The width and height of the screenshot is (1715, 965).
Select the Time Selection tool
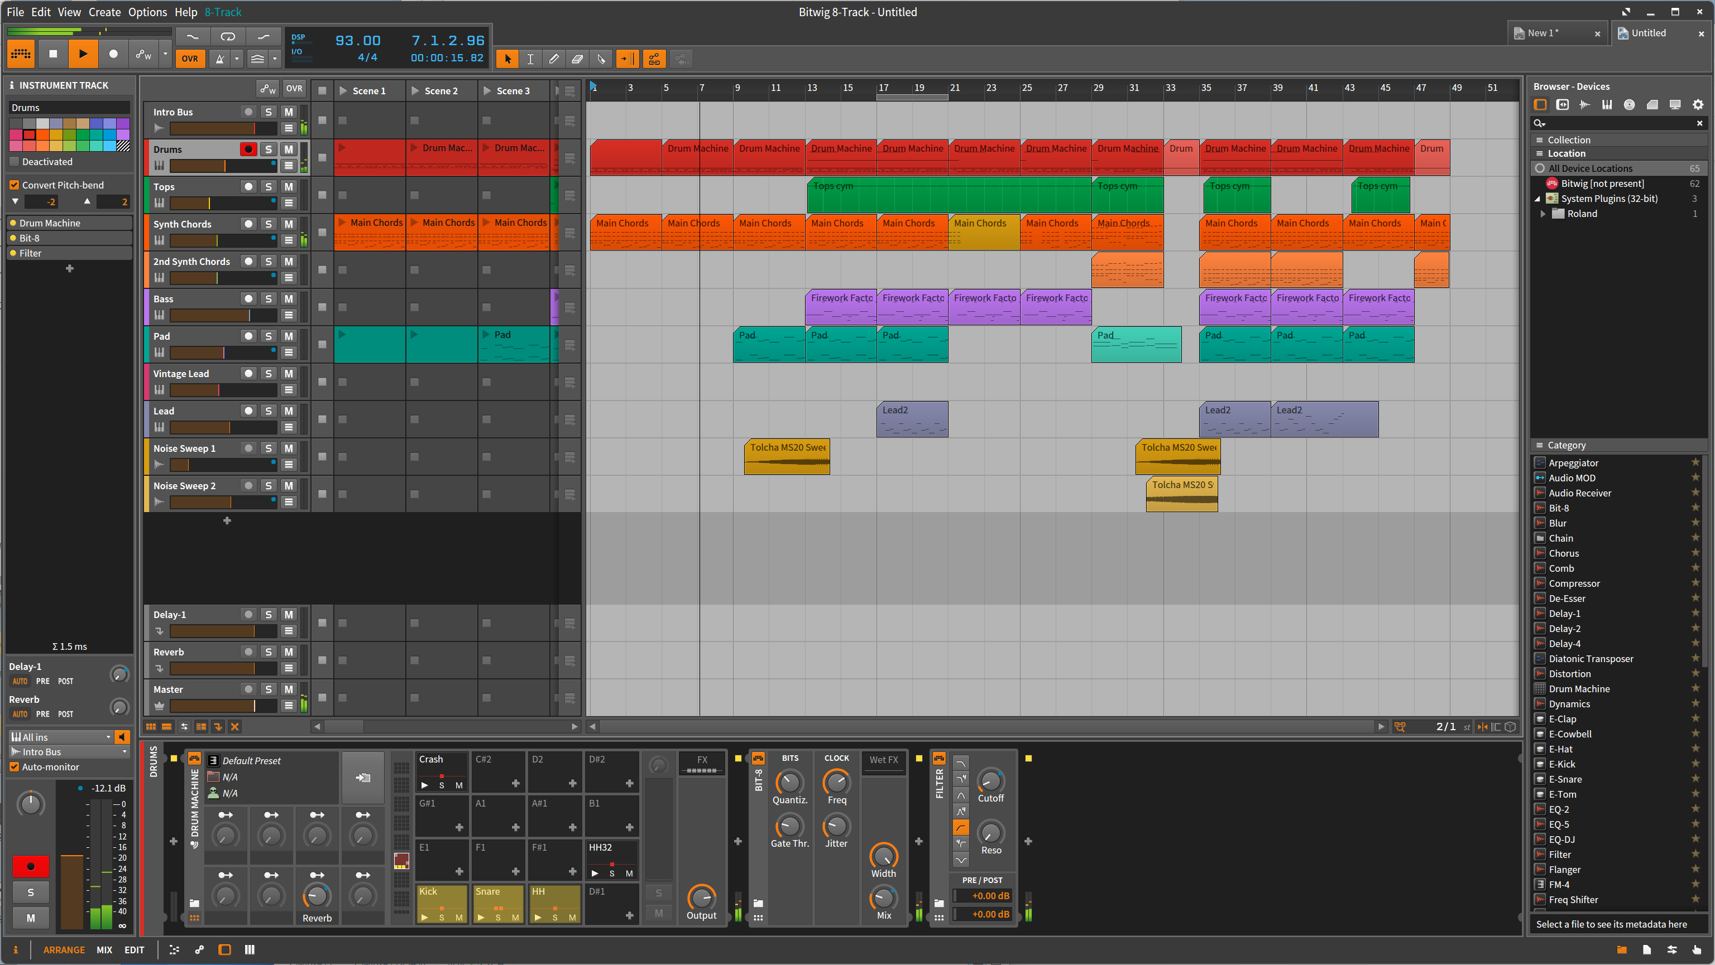pos(530,59)
